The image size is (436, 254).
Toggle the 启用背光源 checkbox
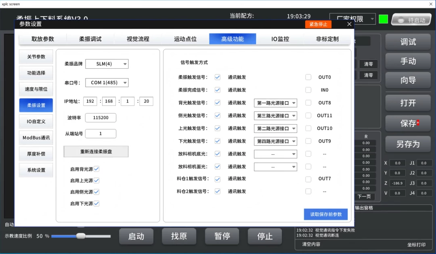(x=96, y=169)
